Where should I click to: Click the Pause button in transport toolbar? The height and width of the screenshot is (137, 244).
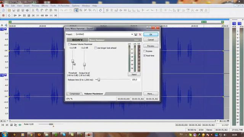(x=24, y=15)
